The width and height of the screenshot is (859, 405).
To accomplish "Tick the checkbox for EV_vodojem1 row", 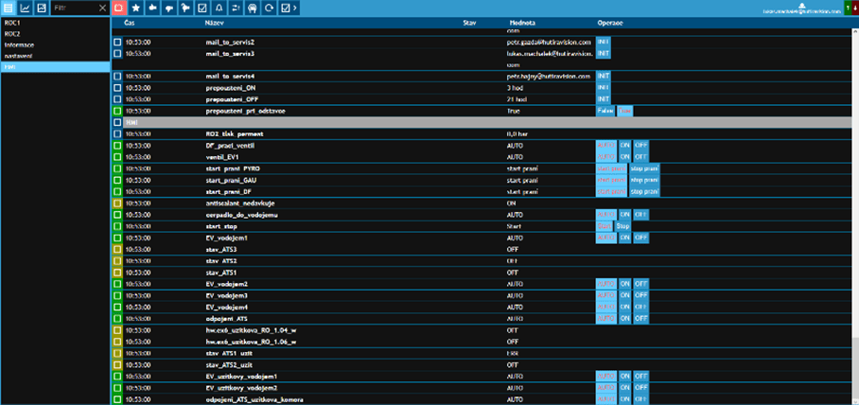I will 117,238.
